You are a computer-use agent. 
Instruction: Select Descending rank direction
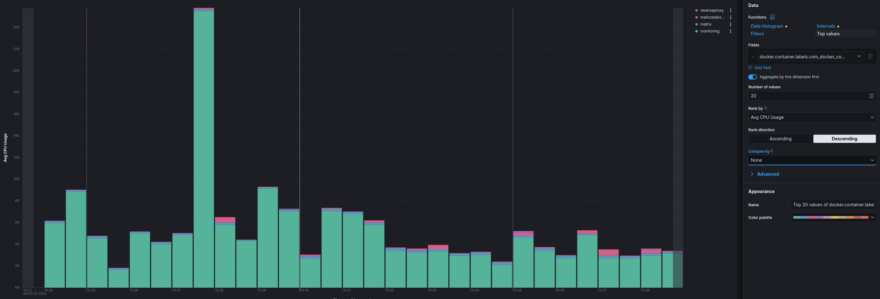(x=844, y=138)
